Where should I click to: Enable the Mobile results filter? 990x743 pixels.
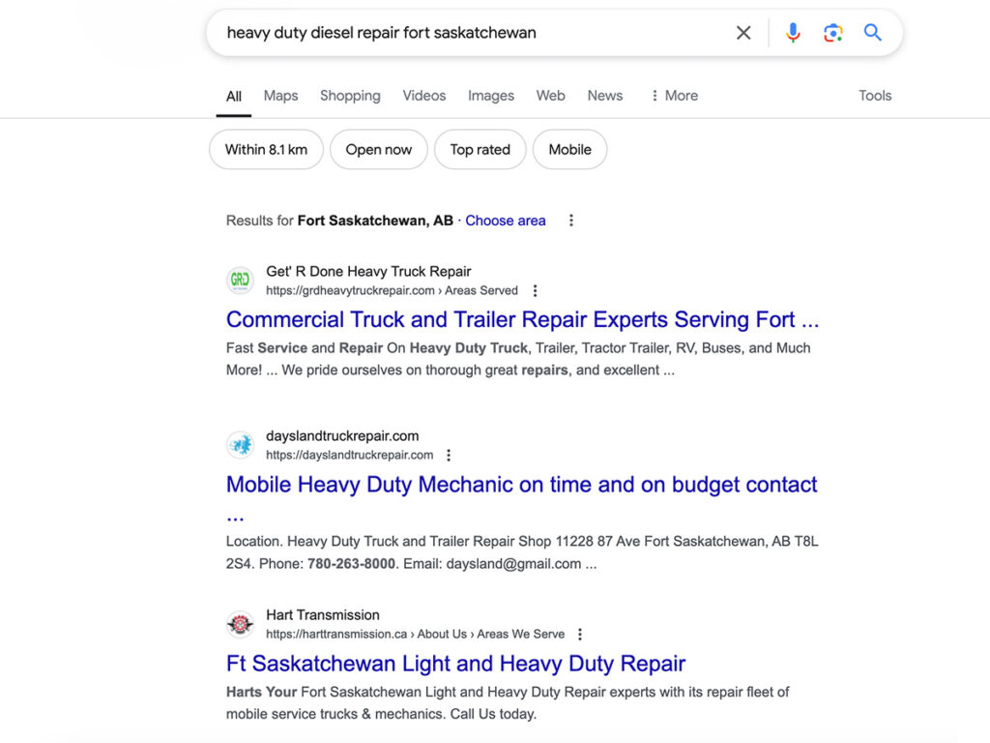[569, 149]
